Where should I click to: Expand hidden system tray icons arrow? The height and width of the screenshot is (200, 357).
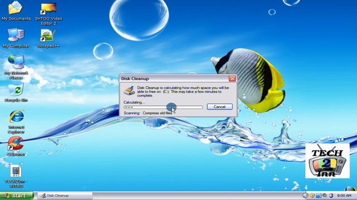click(306, 195)
